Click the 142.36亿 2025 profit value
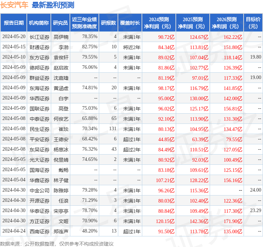Viewport: 263px width, 247px height. click(199, 221)
